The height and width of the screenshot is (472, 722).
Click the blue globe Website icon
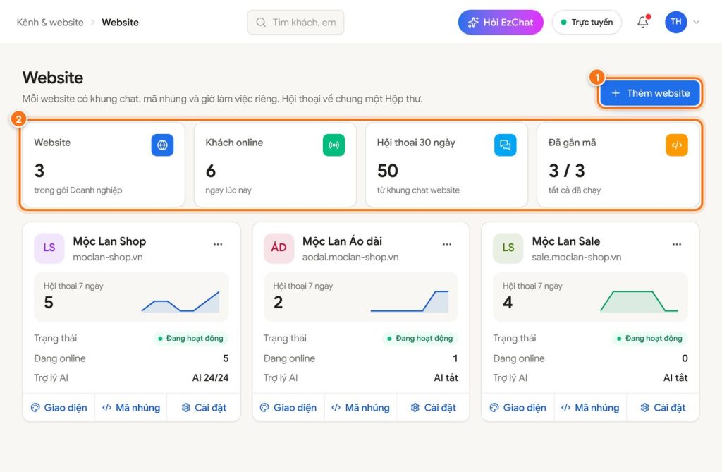coord(163,145)
